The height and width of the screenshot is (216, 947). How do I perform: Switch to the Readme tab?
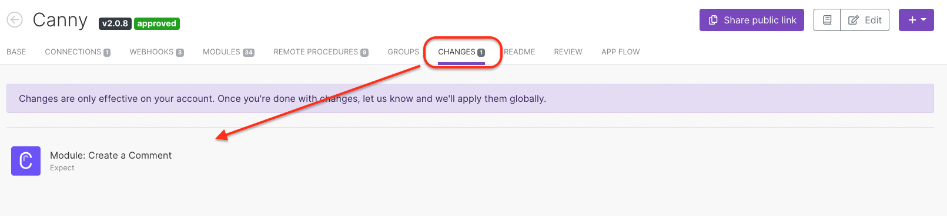point(520,52)
